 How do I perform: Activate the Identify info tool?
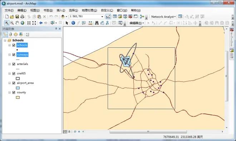73,23
